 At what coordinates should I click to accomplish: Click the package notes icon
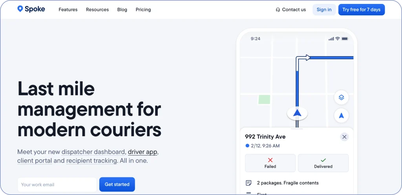point(249,183)
